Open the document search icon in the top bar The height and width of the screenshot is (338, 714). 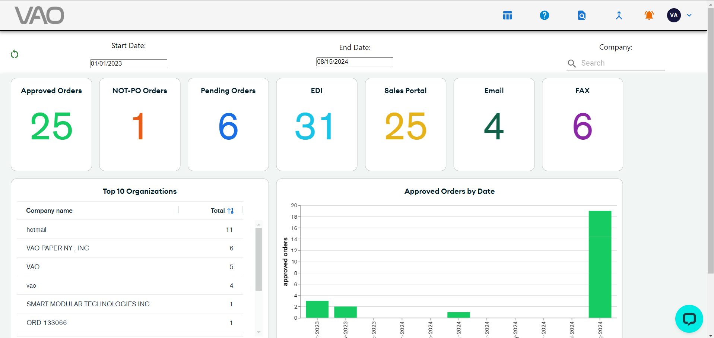click(x=581, y=15)
